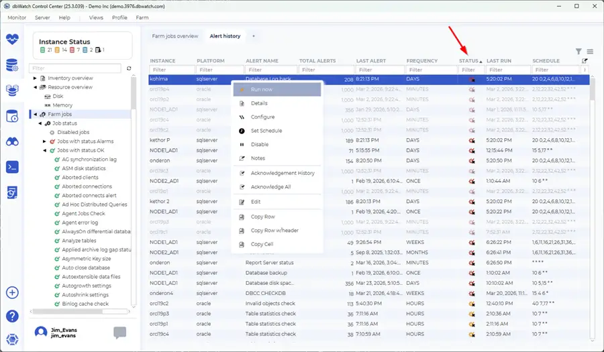Collapse the Resource overview tree node
The width and height of the screenshot is (604, 352).
pos(35,87)
